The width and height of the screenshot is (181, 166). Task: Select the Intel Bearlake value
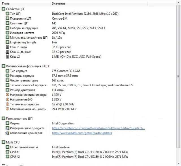[x=61, y=147]
